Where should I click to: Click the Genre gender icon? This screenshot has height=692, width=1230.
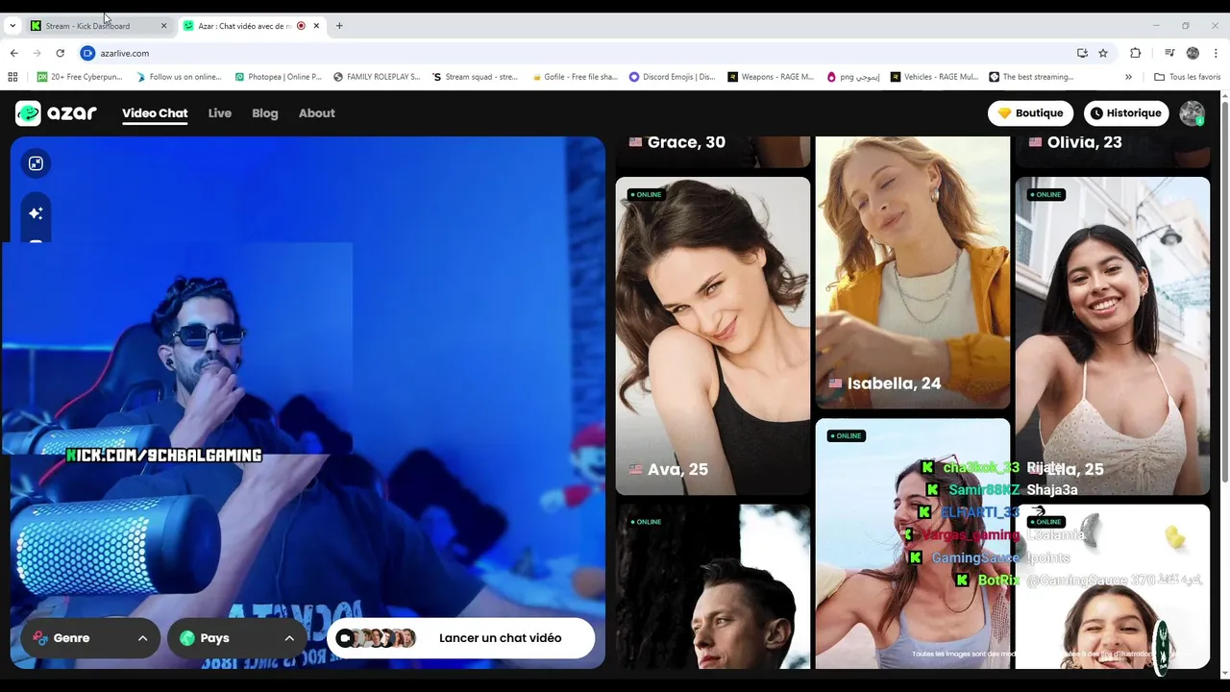(x=39, y=638)
